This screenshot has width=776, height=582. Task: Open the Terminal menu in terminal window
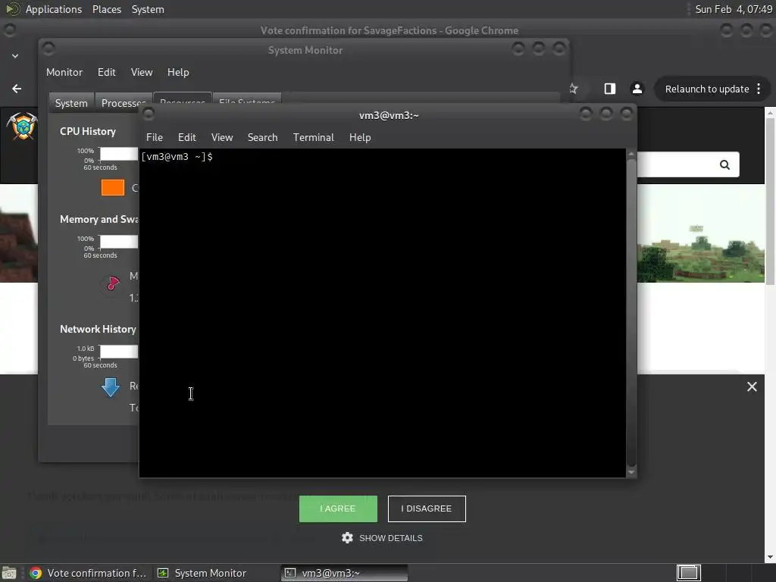pyautogui.click(x=313, y=138)
